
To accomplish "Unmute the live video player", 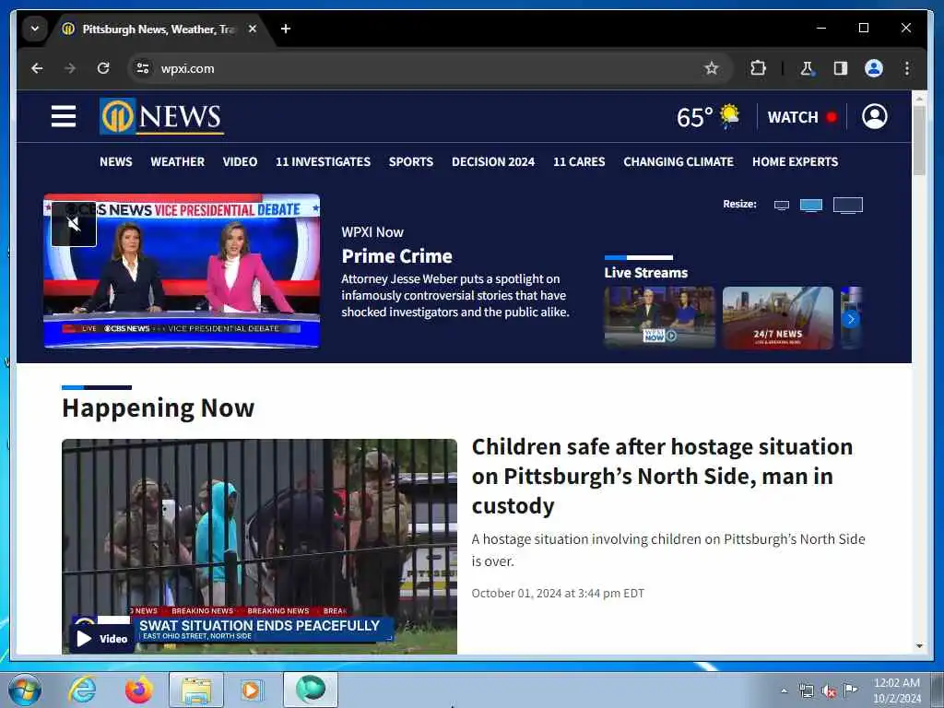I will (74, 225).
